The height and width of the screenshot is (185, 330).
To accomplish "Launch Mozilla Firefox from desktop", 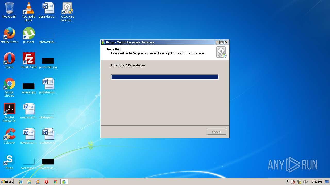I will tap(9, 35).
